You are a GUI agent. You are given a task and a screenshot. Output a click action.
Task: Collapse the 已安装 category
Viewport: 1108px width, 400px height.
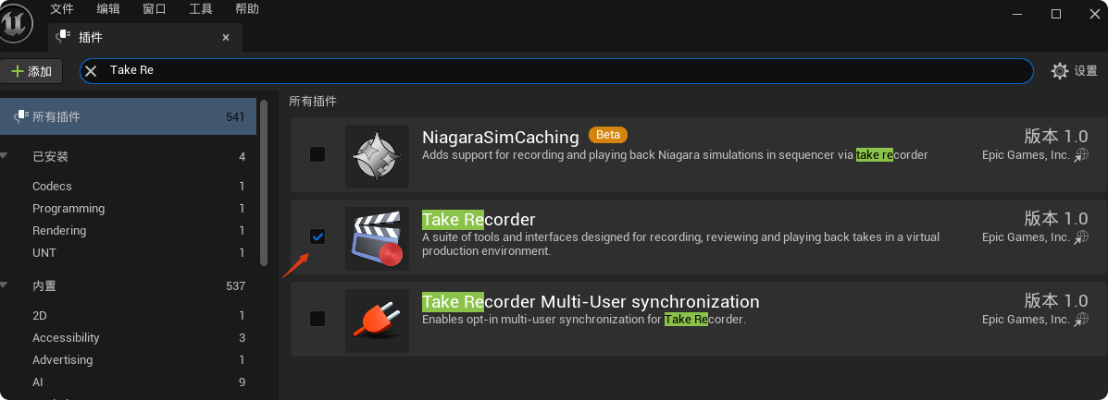pyautogui.click(x=5, y=156)
